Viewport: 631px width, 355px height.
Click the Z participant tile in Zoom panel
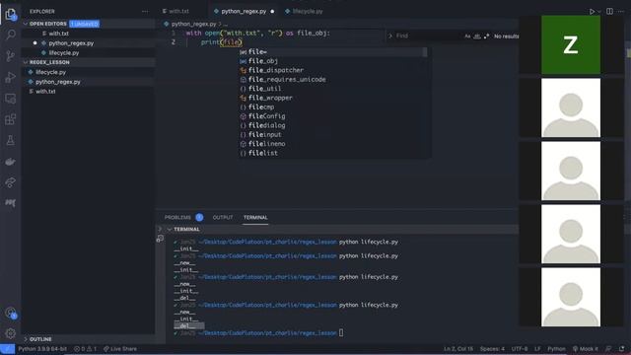tap(571, 44)
